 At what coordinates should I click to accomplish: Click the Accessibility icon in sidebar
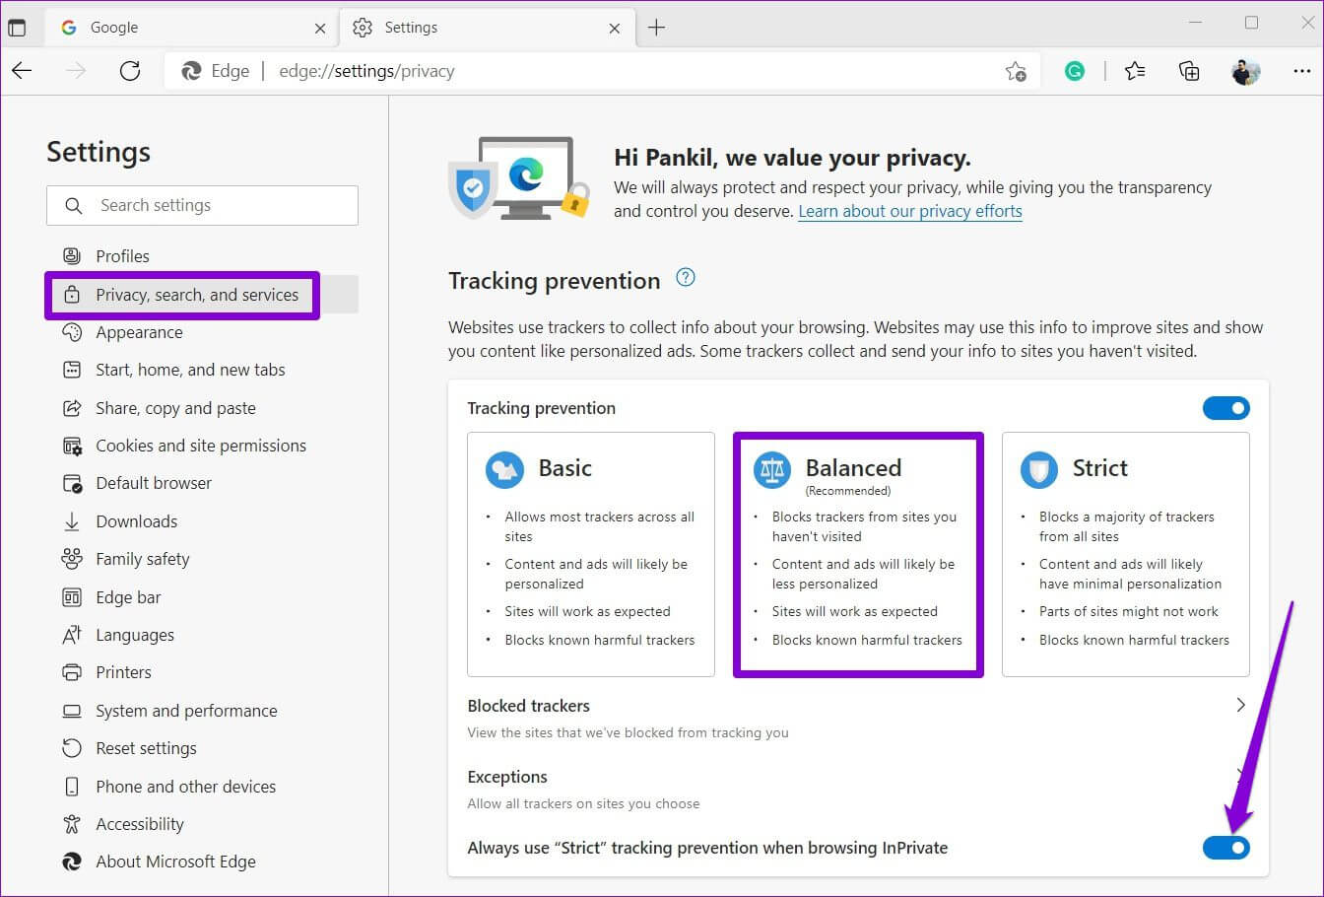72,824
